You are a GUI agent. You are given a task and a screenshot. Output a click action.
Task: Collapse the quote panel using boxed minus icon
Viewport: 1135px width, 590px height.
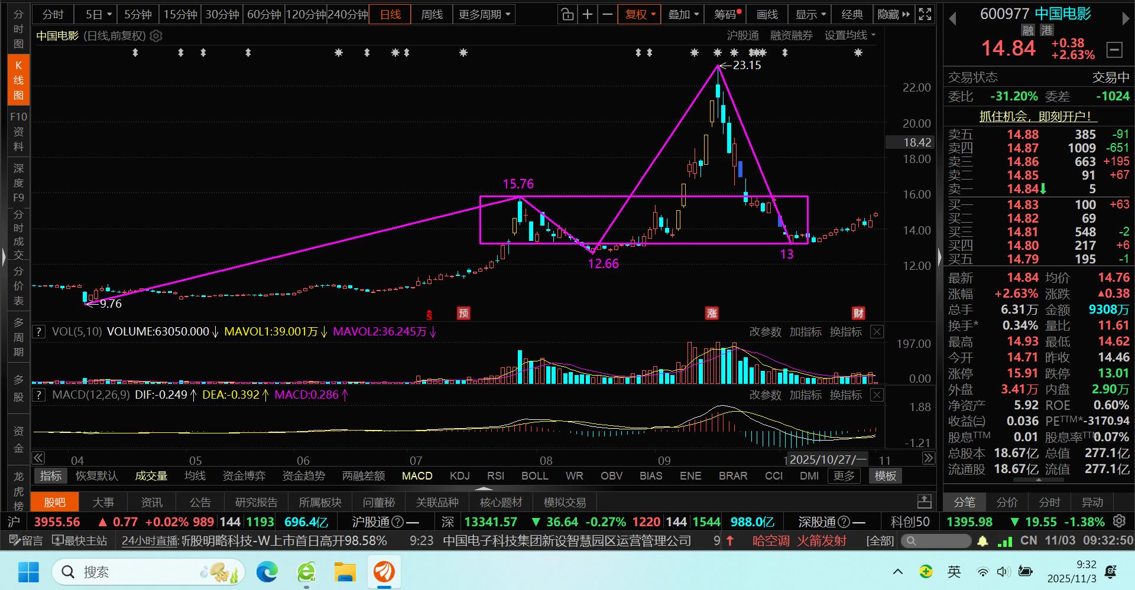point(1114,50)
